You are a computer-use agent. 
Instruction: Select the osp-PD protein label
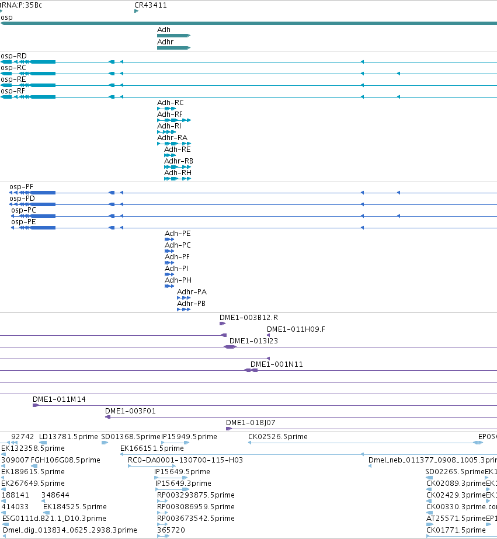coord(22,199)
